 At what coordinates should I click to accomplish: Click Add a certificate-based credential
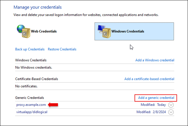click(149, 79)
